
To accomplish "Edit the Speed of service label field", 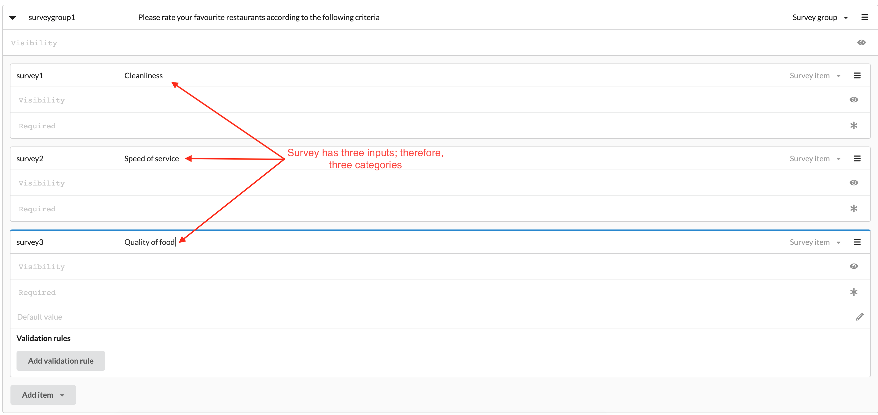I will [152, 159].
